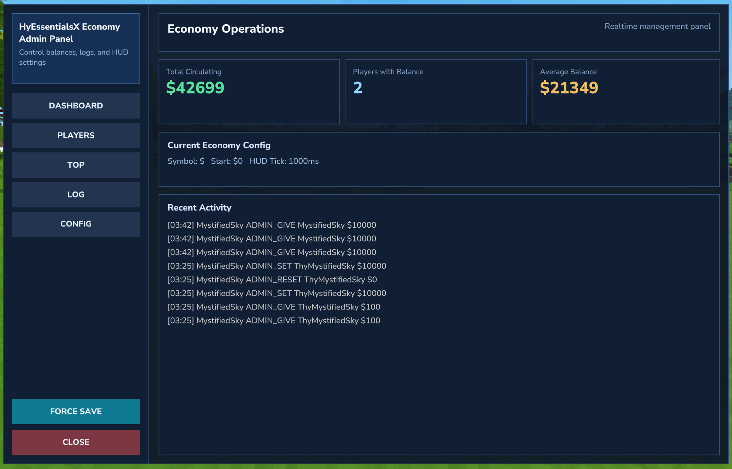Screen dimensions: 732x469
Task: Open the Top balances section
Action: tap(76, 165)
